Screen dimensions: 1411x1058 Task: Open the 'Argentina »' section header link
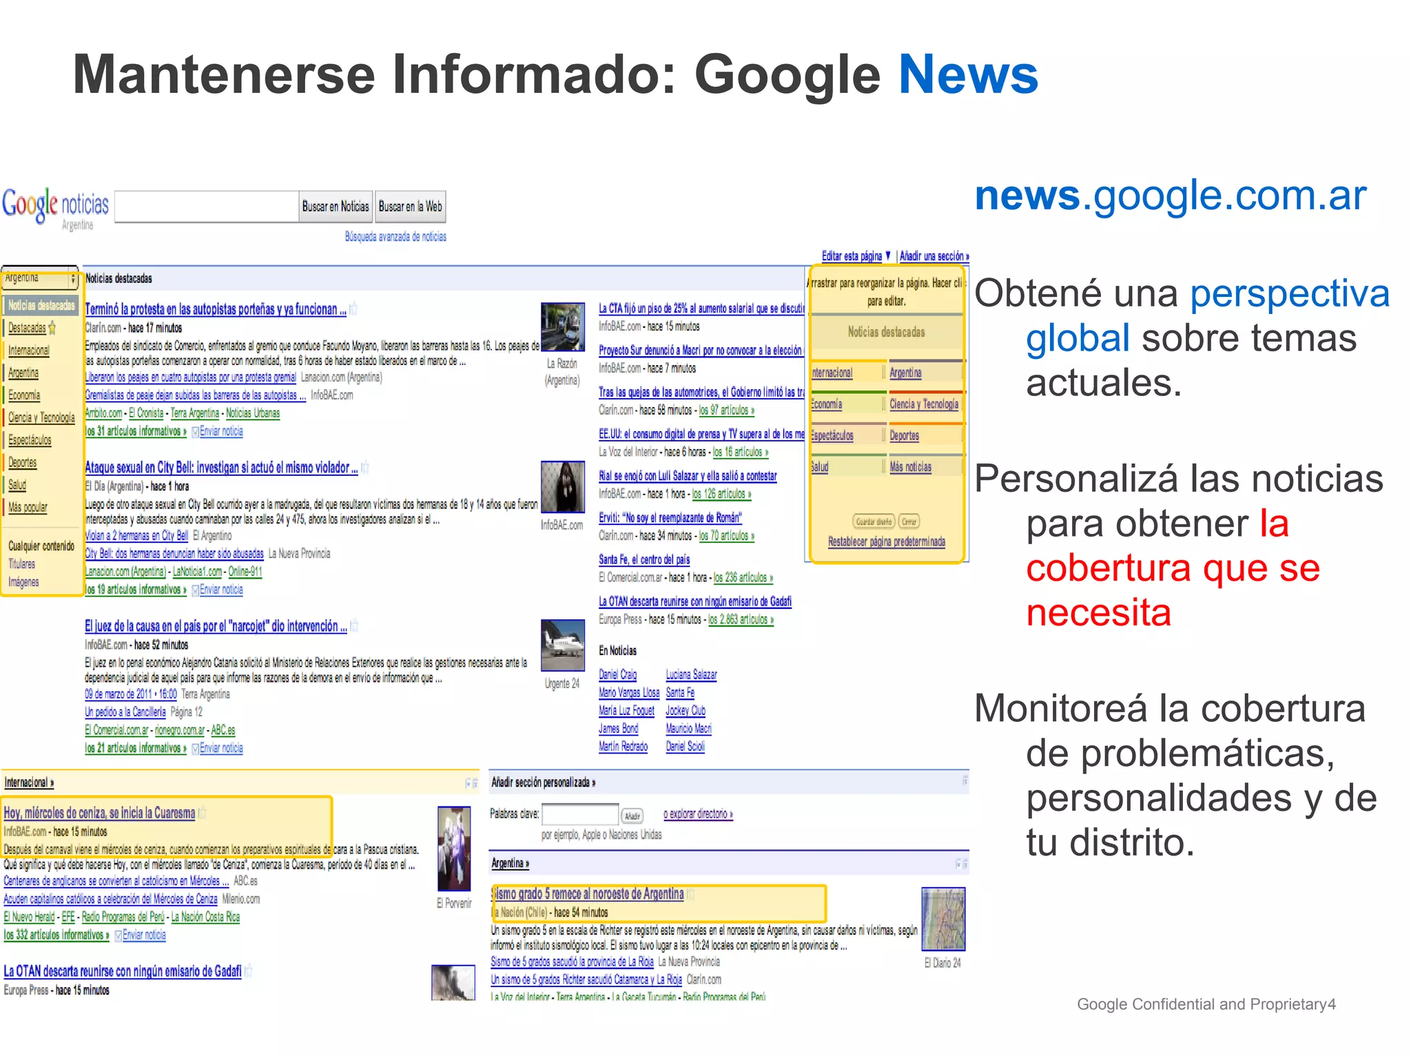click(x=511, y=864)
